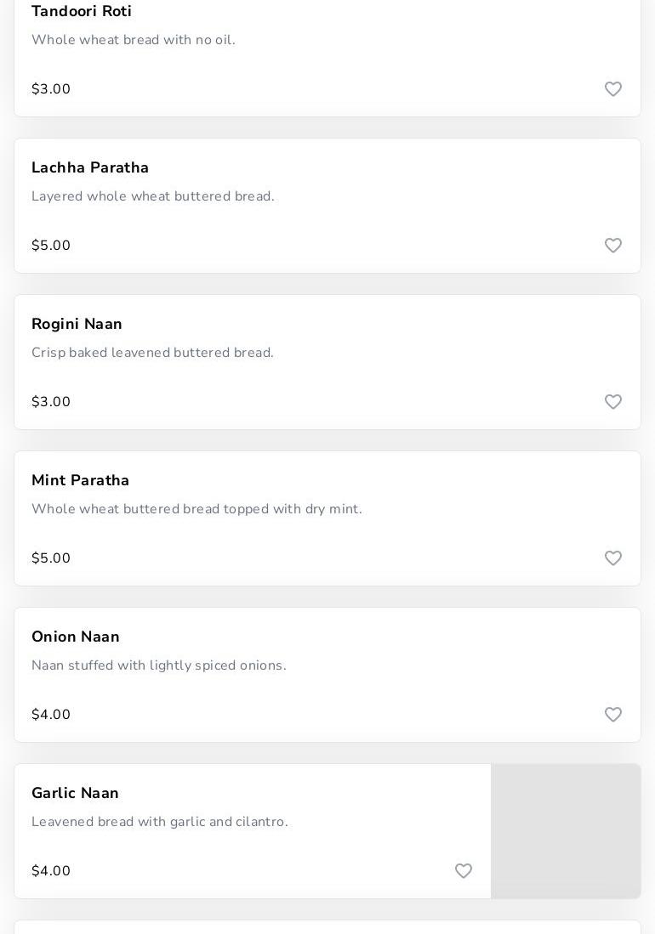The image size is (655, 934).
Task: Open the Mint Paratha item
Action: [81, 481]
